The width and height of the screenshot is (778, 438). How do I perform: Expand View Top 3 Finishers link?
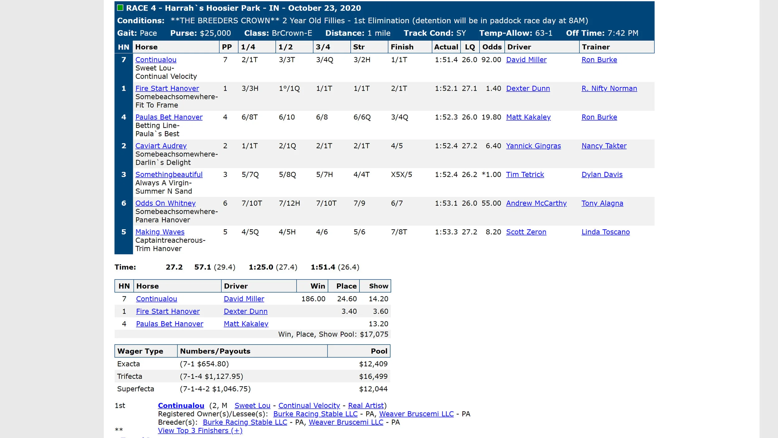coord(200,431)
